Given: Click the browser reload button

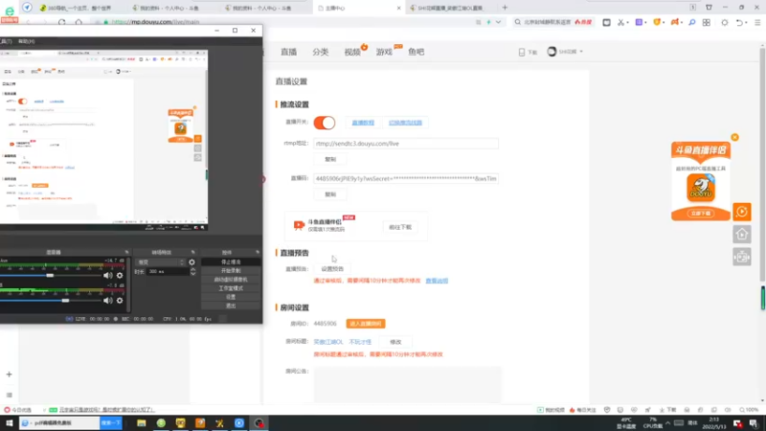Looking at the screenshot, I should pyautogui.click(x=61, y=22).
